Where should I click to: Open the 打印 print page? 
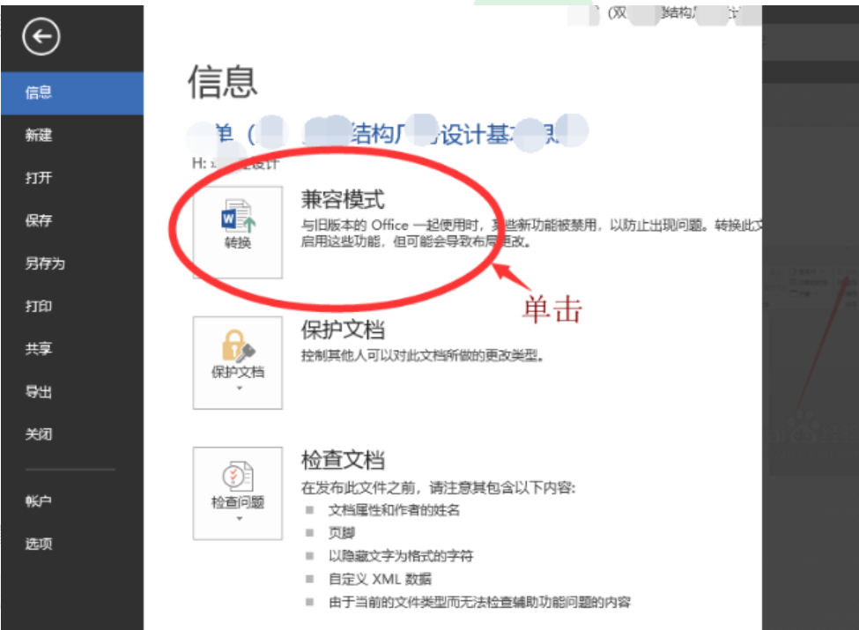(x=39, y=306)
